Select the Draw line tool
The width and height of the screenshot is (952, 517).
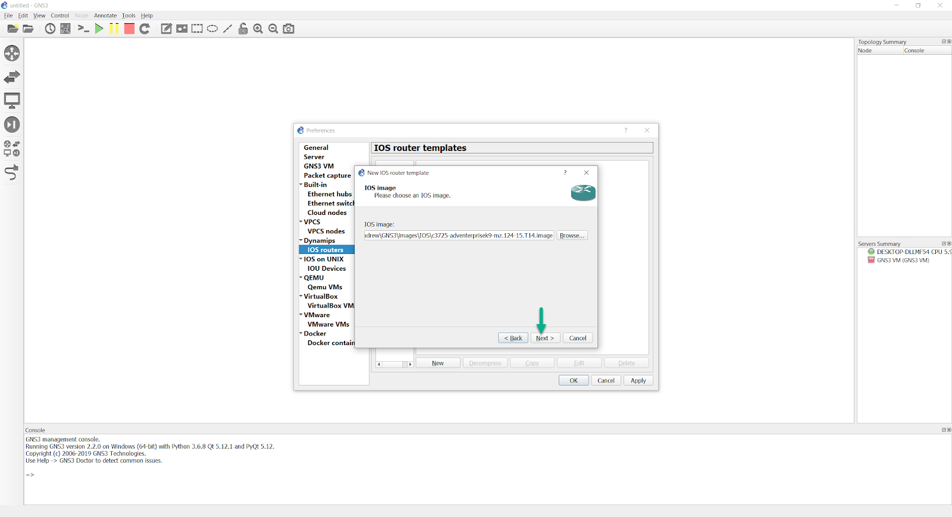coord(227,29)
